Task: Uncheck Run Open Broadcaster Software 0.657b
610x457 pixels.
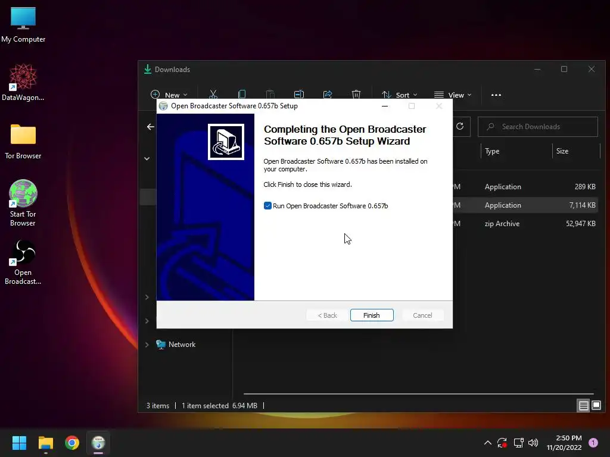Action: pos(267,205)
